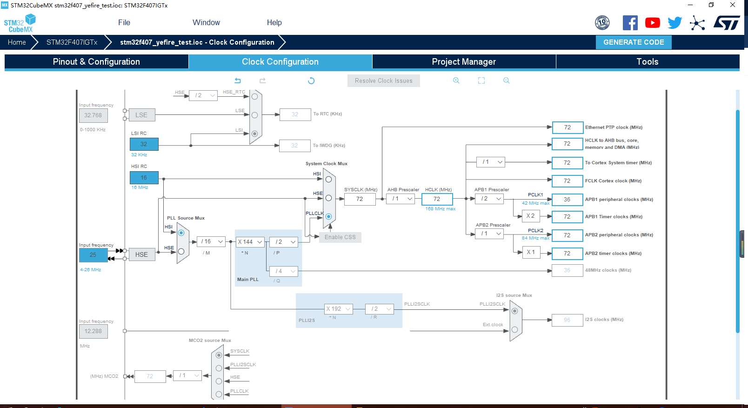Select HSE in MCO2 source Mux
Viewport: 748px width, 408px height.
(x=219, y=381)
